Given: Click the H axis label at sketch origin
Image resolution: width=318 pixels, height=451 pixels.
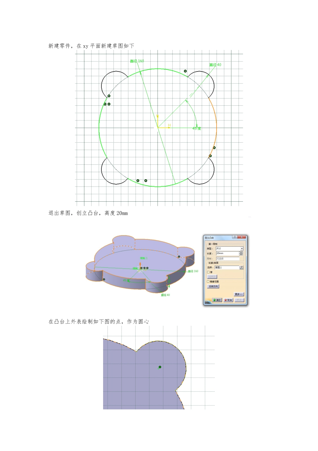Looking at the screenshot, I should (x=169, y=125).
